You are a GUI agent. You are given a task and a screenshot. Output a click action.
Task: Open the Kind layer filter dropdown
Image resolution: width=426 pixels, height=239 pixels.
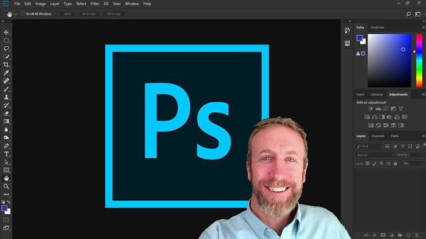tap(369, 146)
